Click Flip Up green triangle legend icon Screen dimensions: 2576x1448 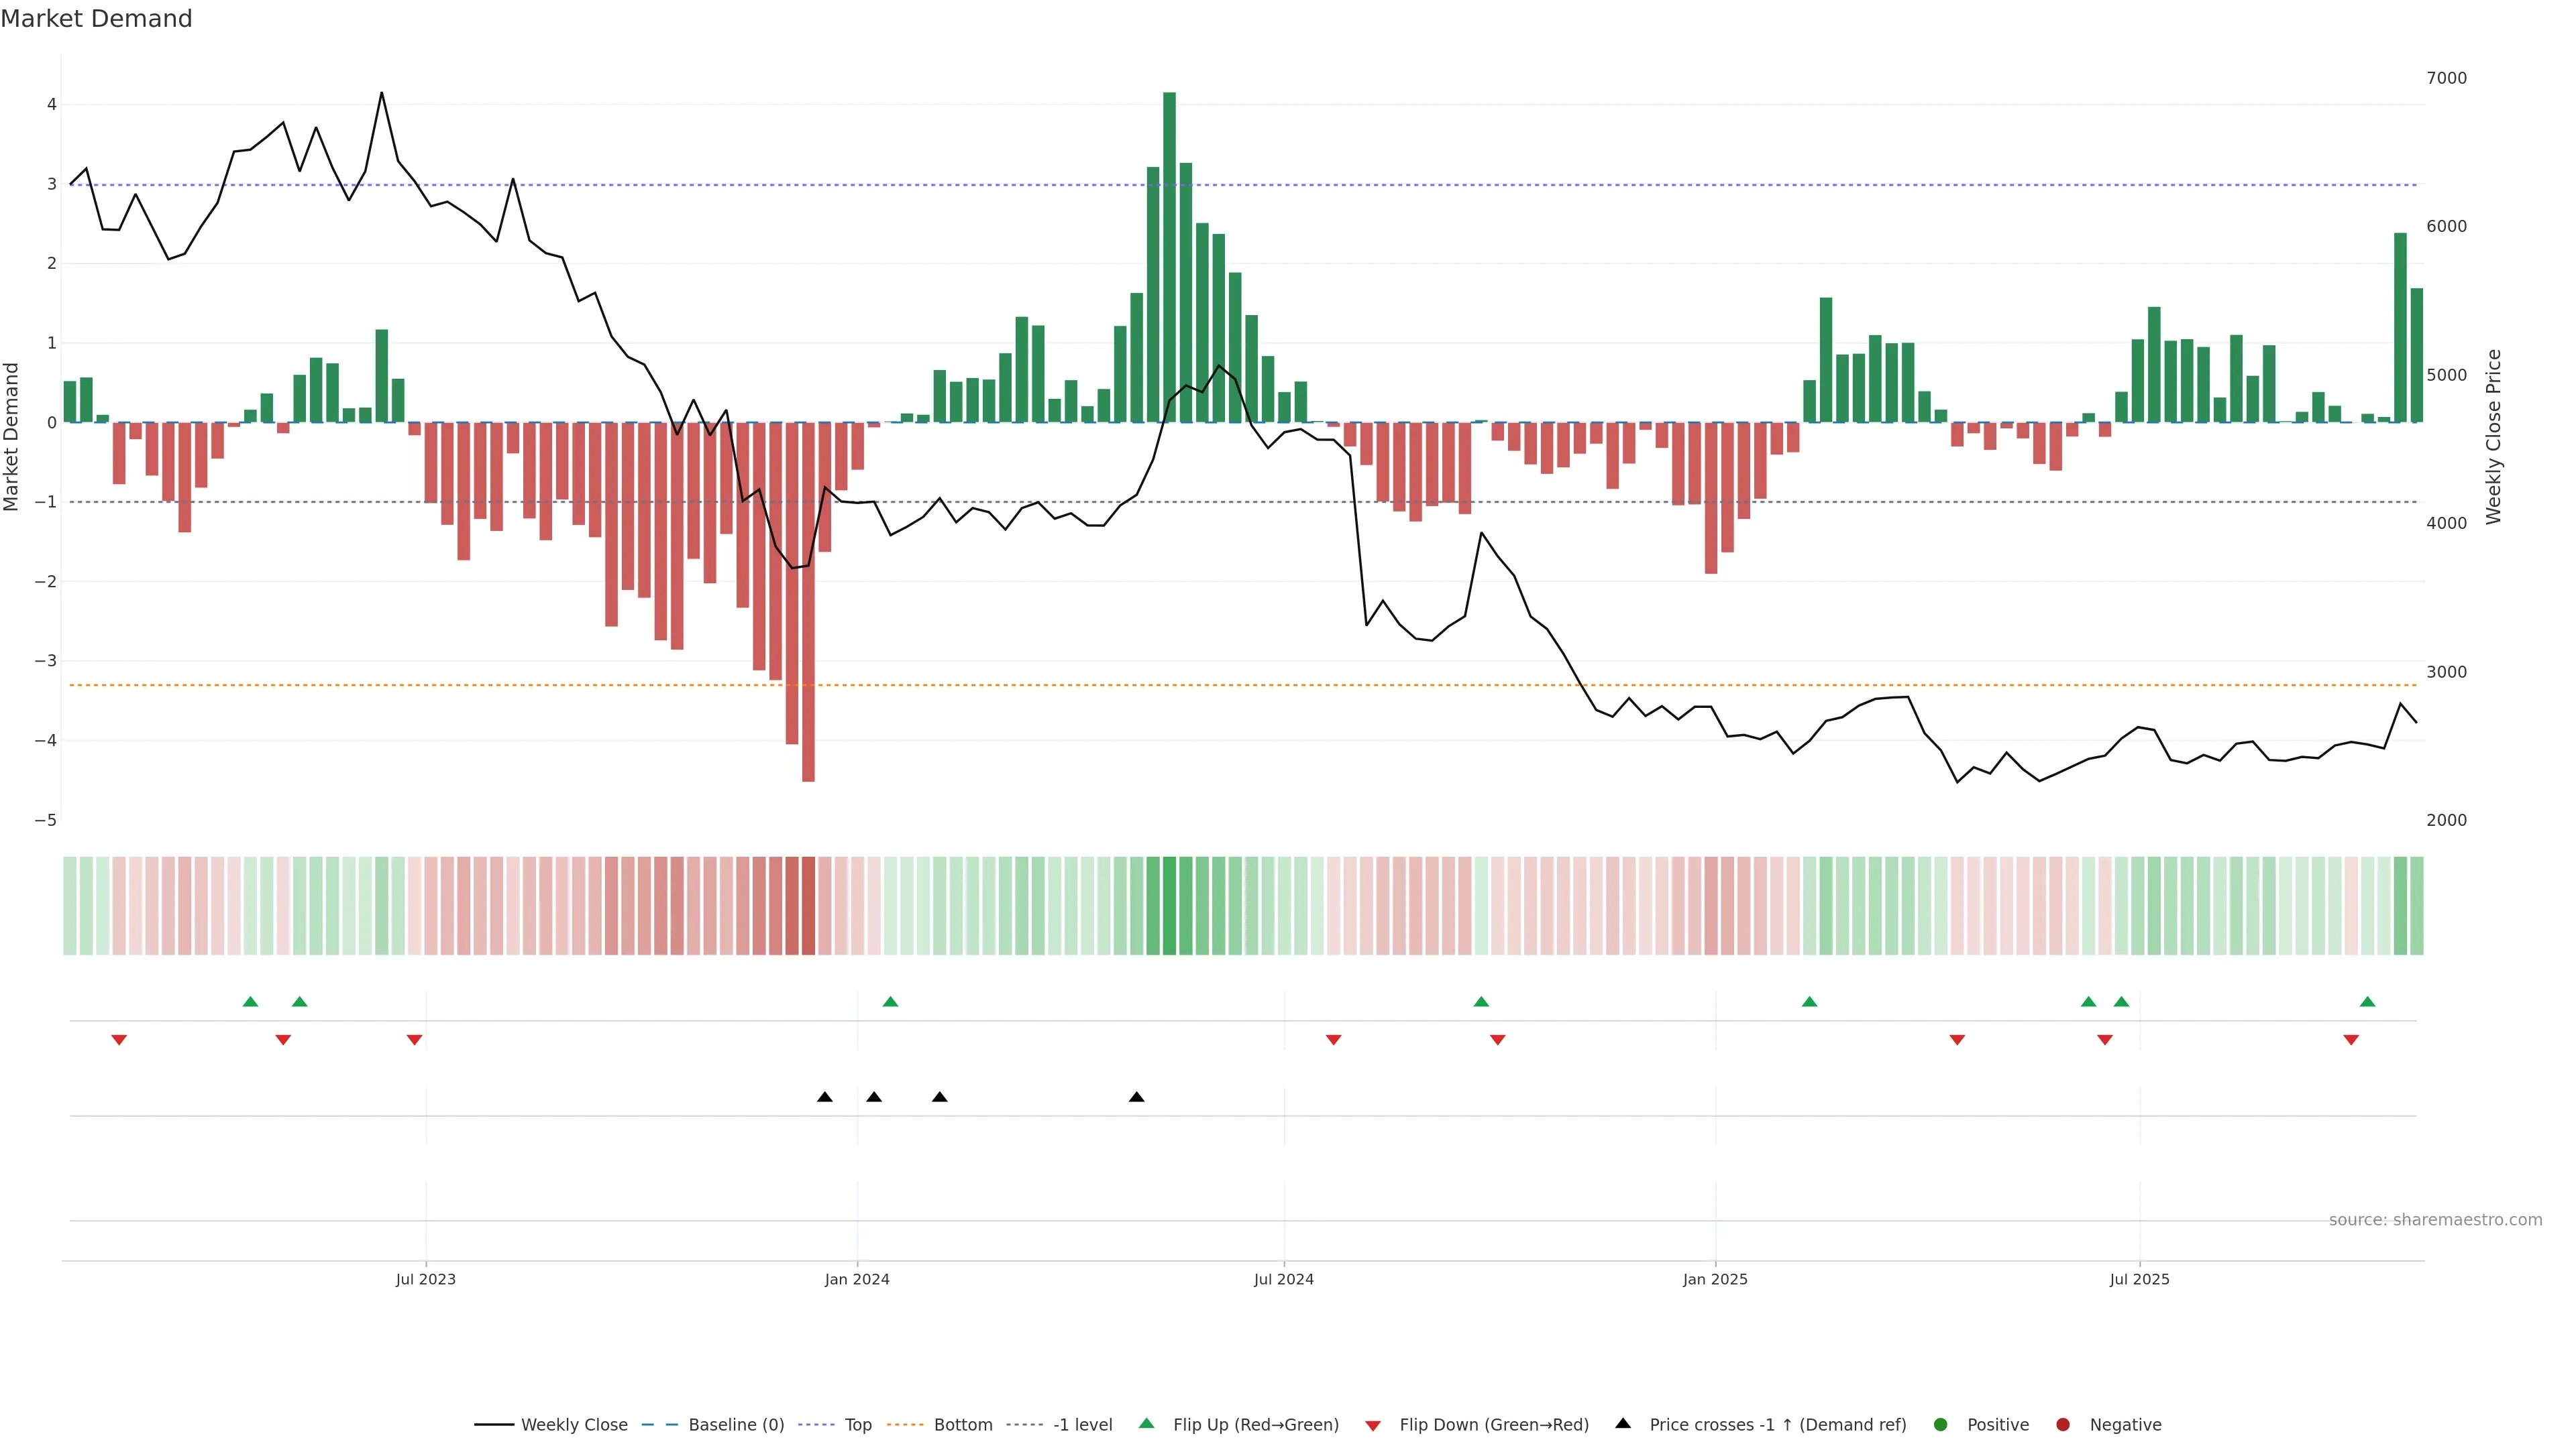[x=1147, y=1424]
